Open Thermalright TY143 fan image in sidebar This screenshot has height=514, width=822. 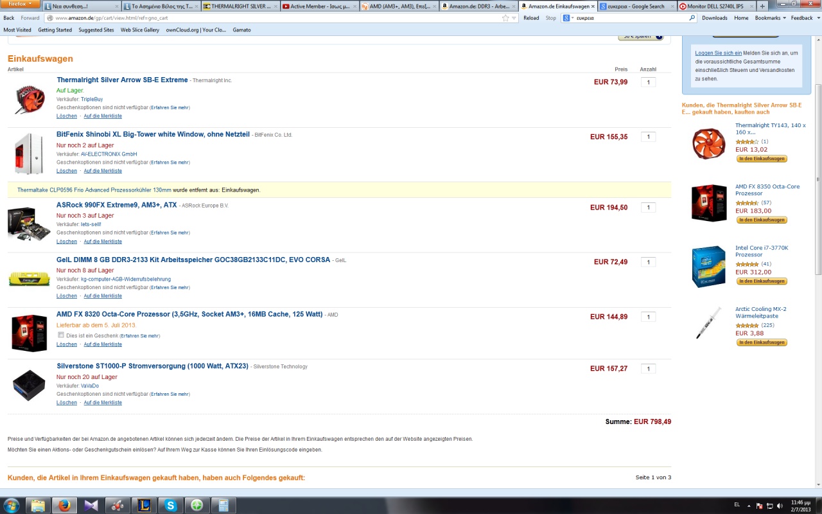708,143
